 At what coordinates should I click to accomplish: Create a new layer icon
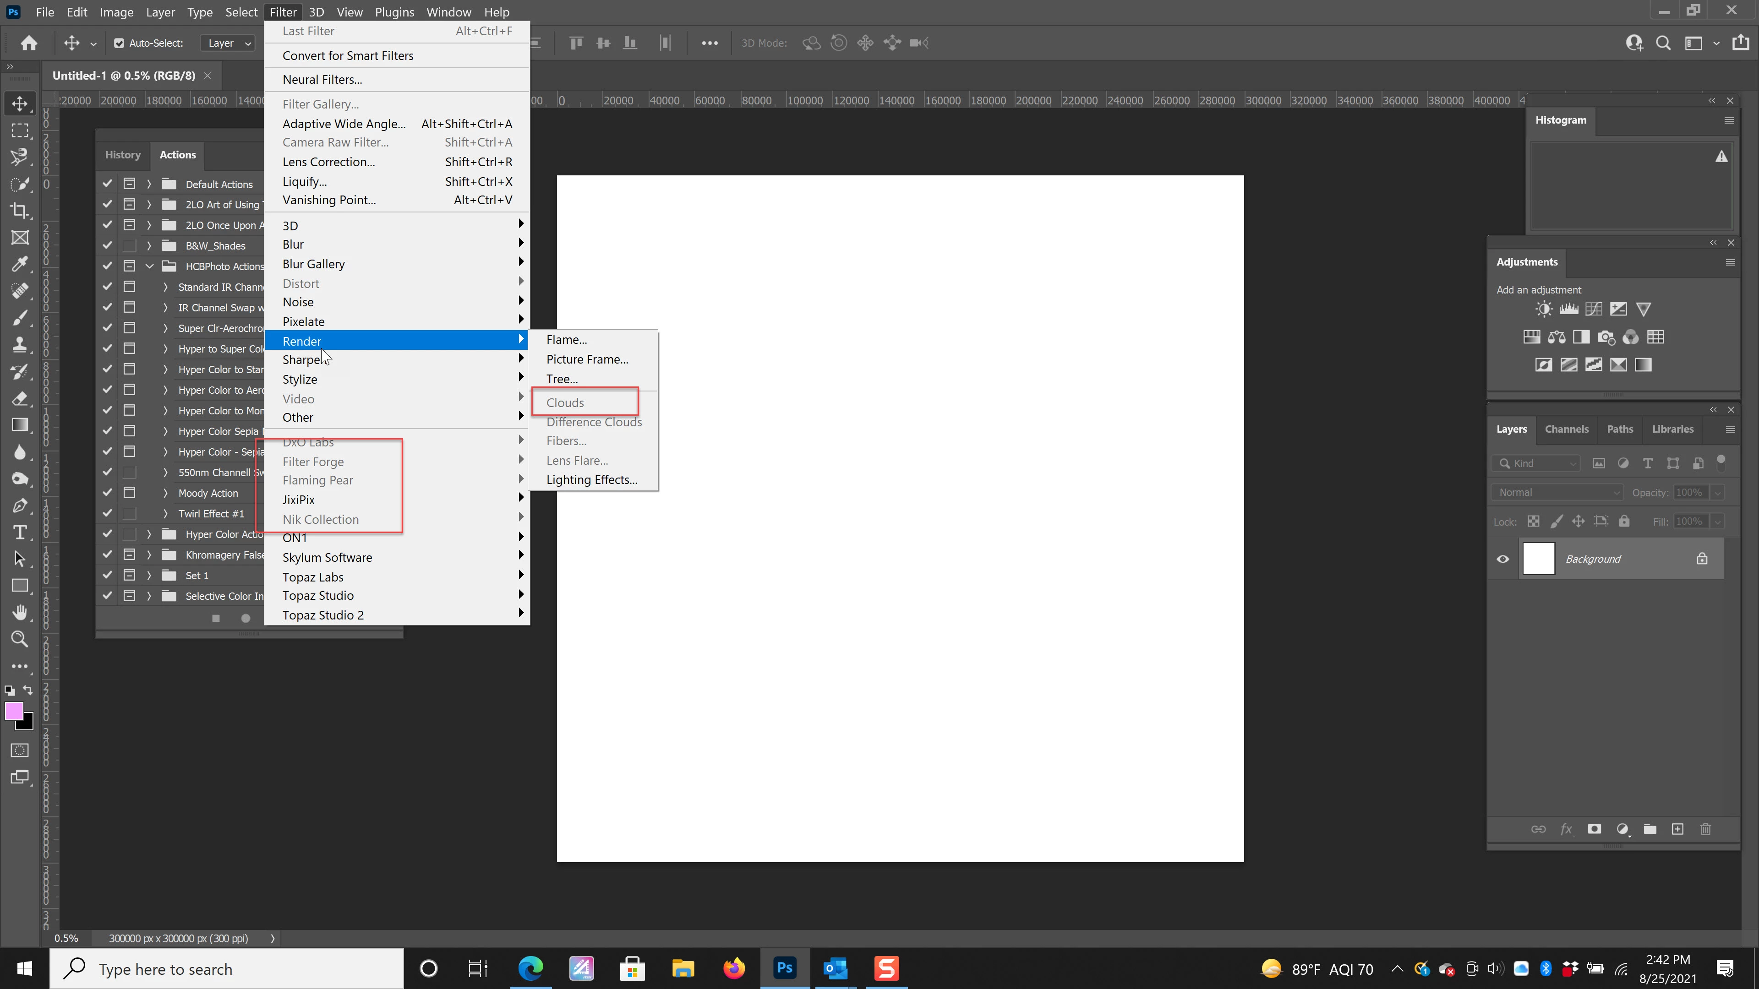(x=1678, y=829)
